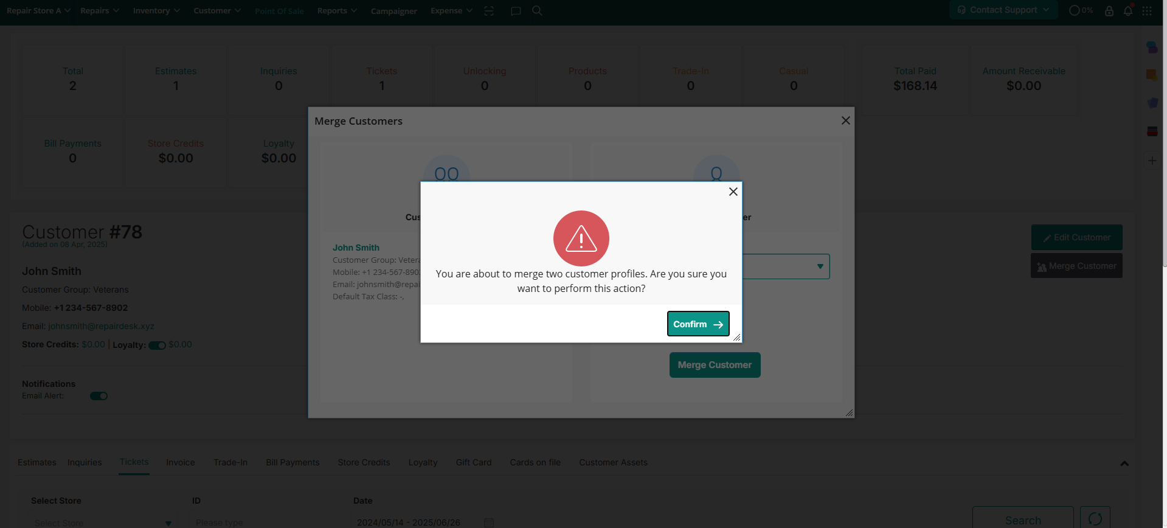The image size is (1167, 528).
Task: Click the lock screen icon
Action: (1109, 10)
